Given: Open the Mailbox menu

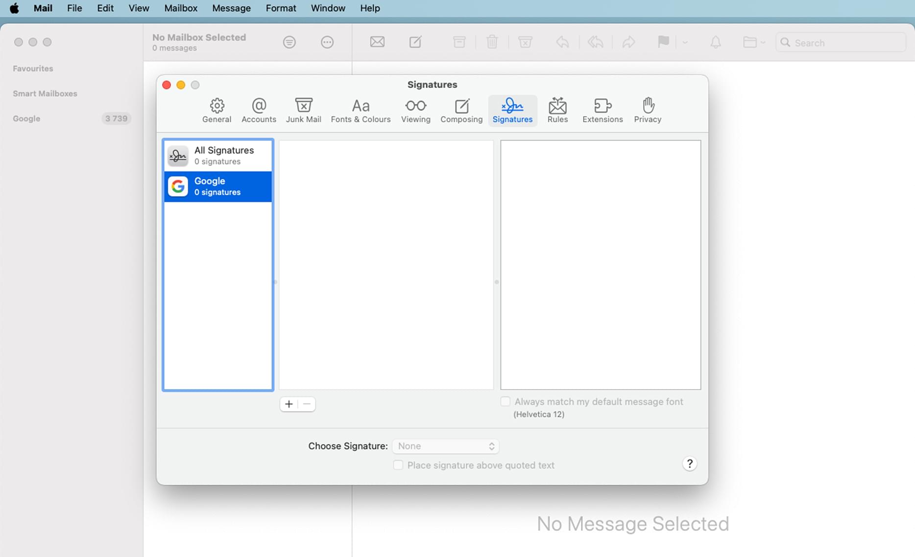Looking at the screenshot, I should pyautogui.click(x=181, y=8).
